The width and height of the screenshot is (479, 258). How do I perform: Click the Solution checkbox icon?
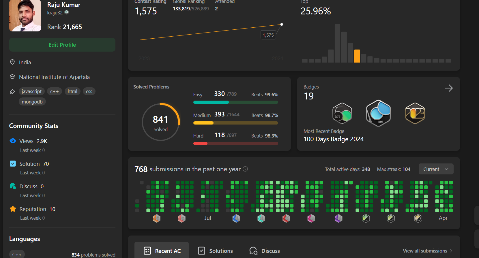[13, 164]
